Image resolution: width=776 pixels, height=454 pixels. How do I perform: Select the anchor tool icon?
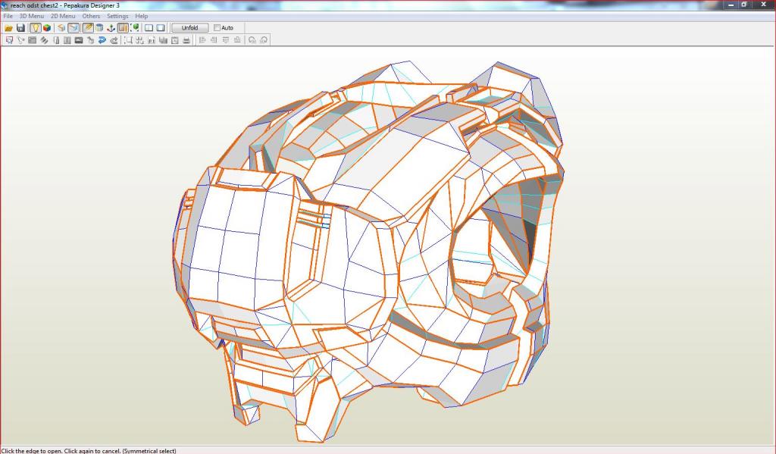(111, 28)
